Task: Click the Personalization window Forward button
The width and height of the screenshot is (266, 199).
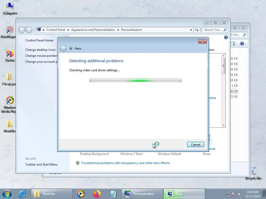Action: [29, 30]
